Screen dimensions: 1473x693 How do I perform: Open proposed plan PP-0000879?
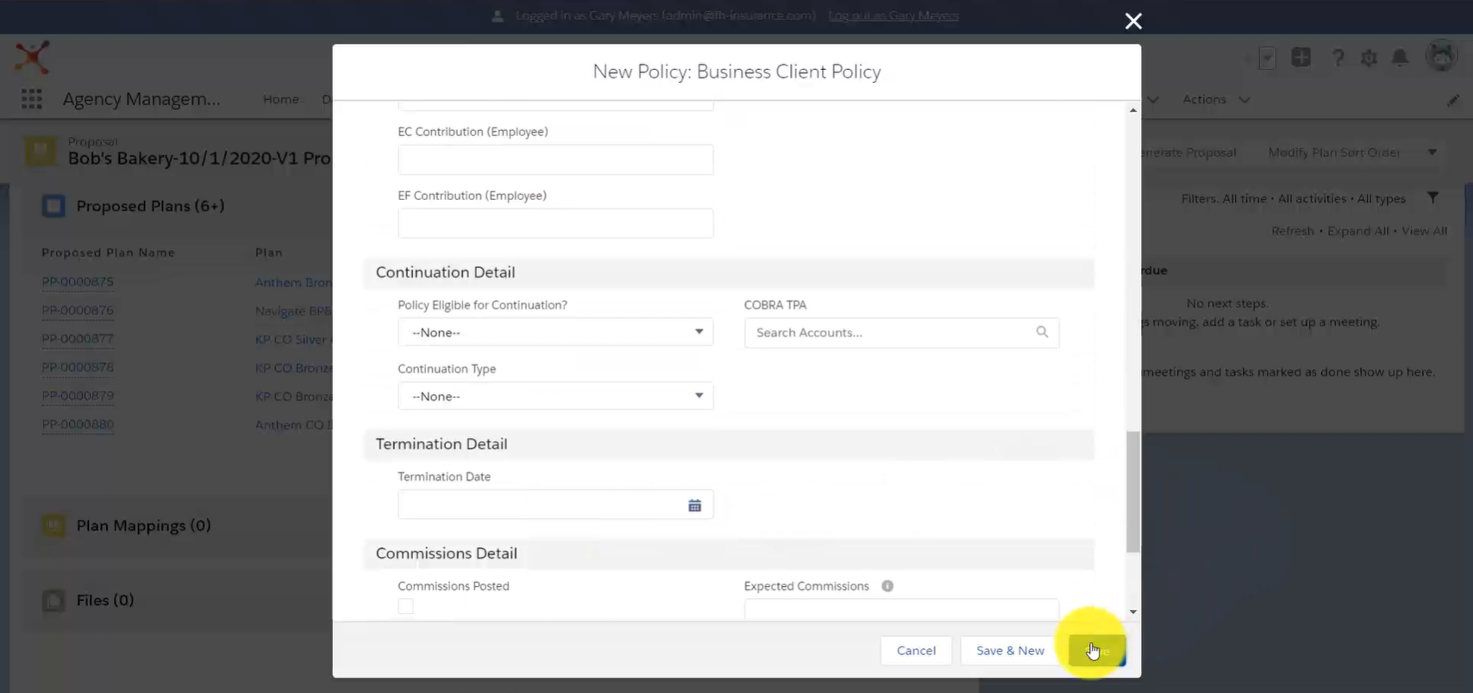point(78,396)
